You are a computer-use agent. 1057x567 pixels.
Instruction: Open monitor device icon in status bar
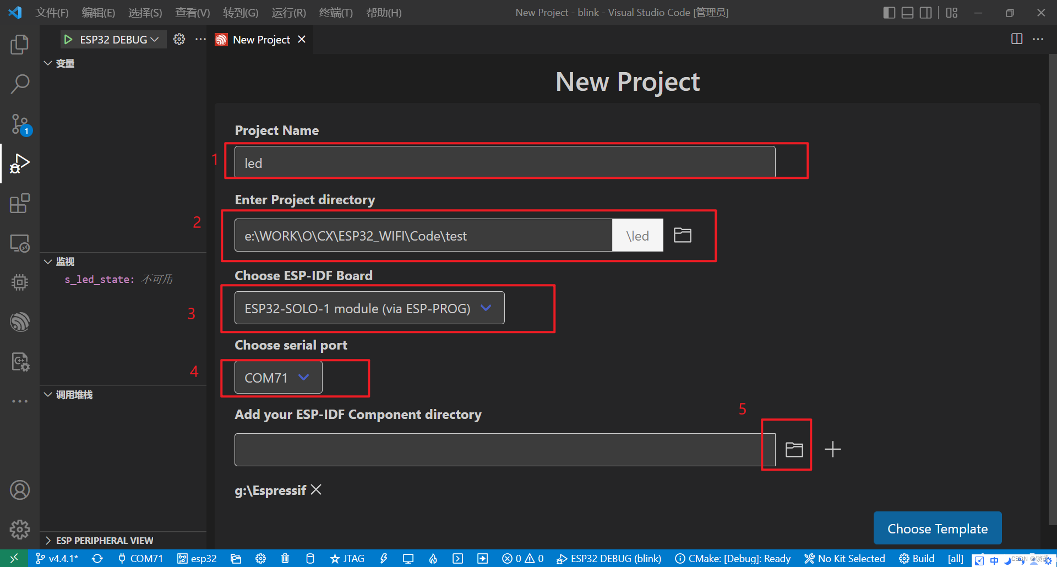tap(408, 558)
